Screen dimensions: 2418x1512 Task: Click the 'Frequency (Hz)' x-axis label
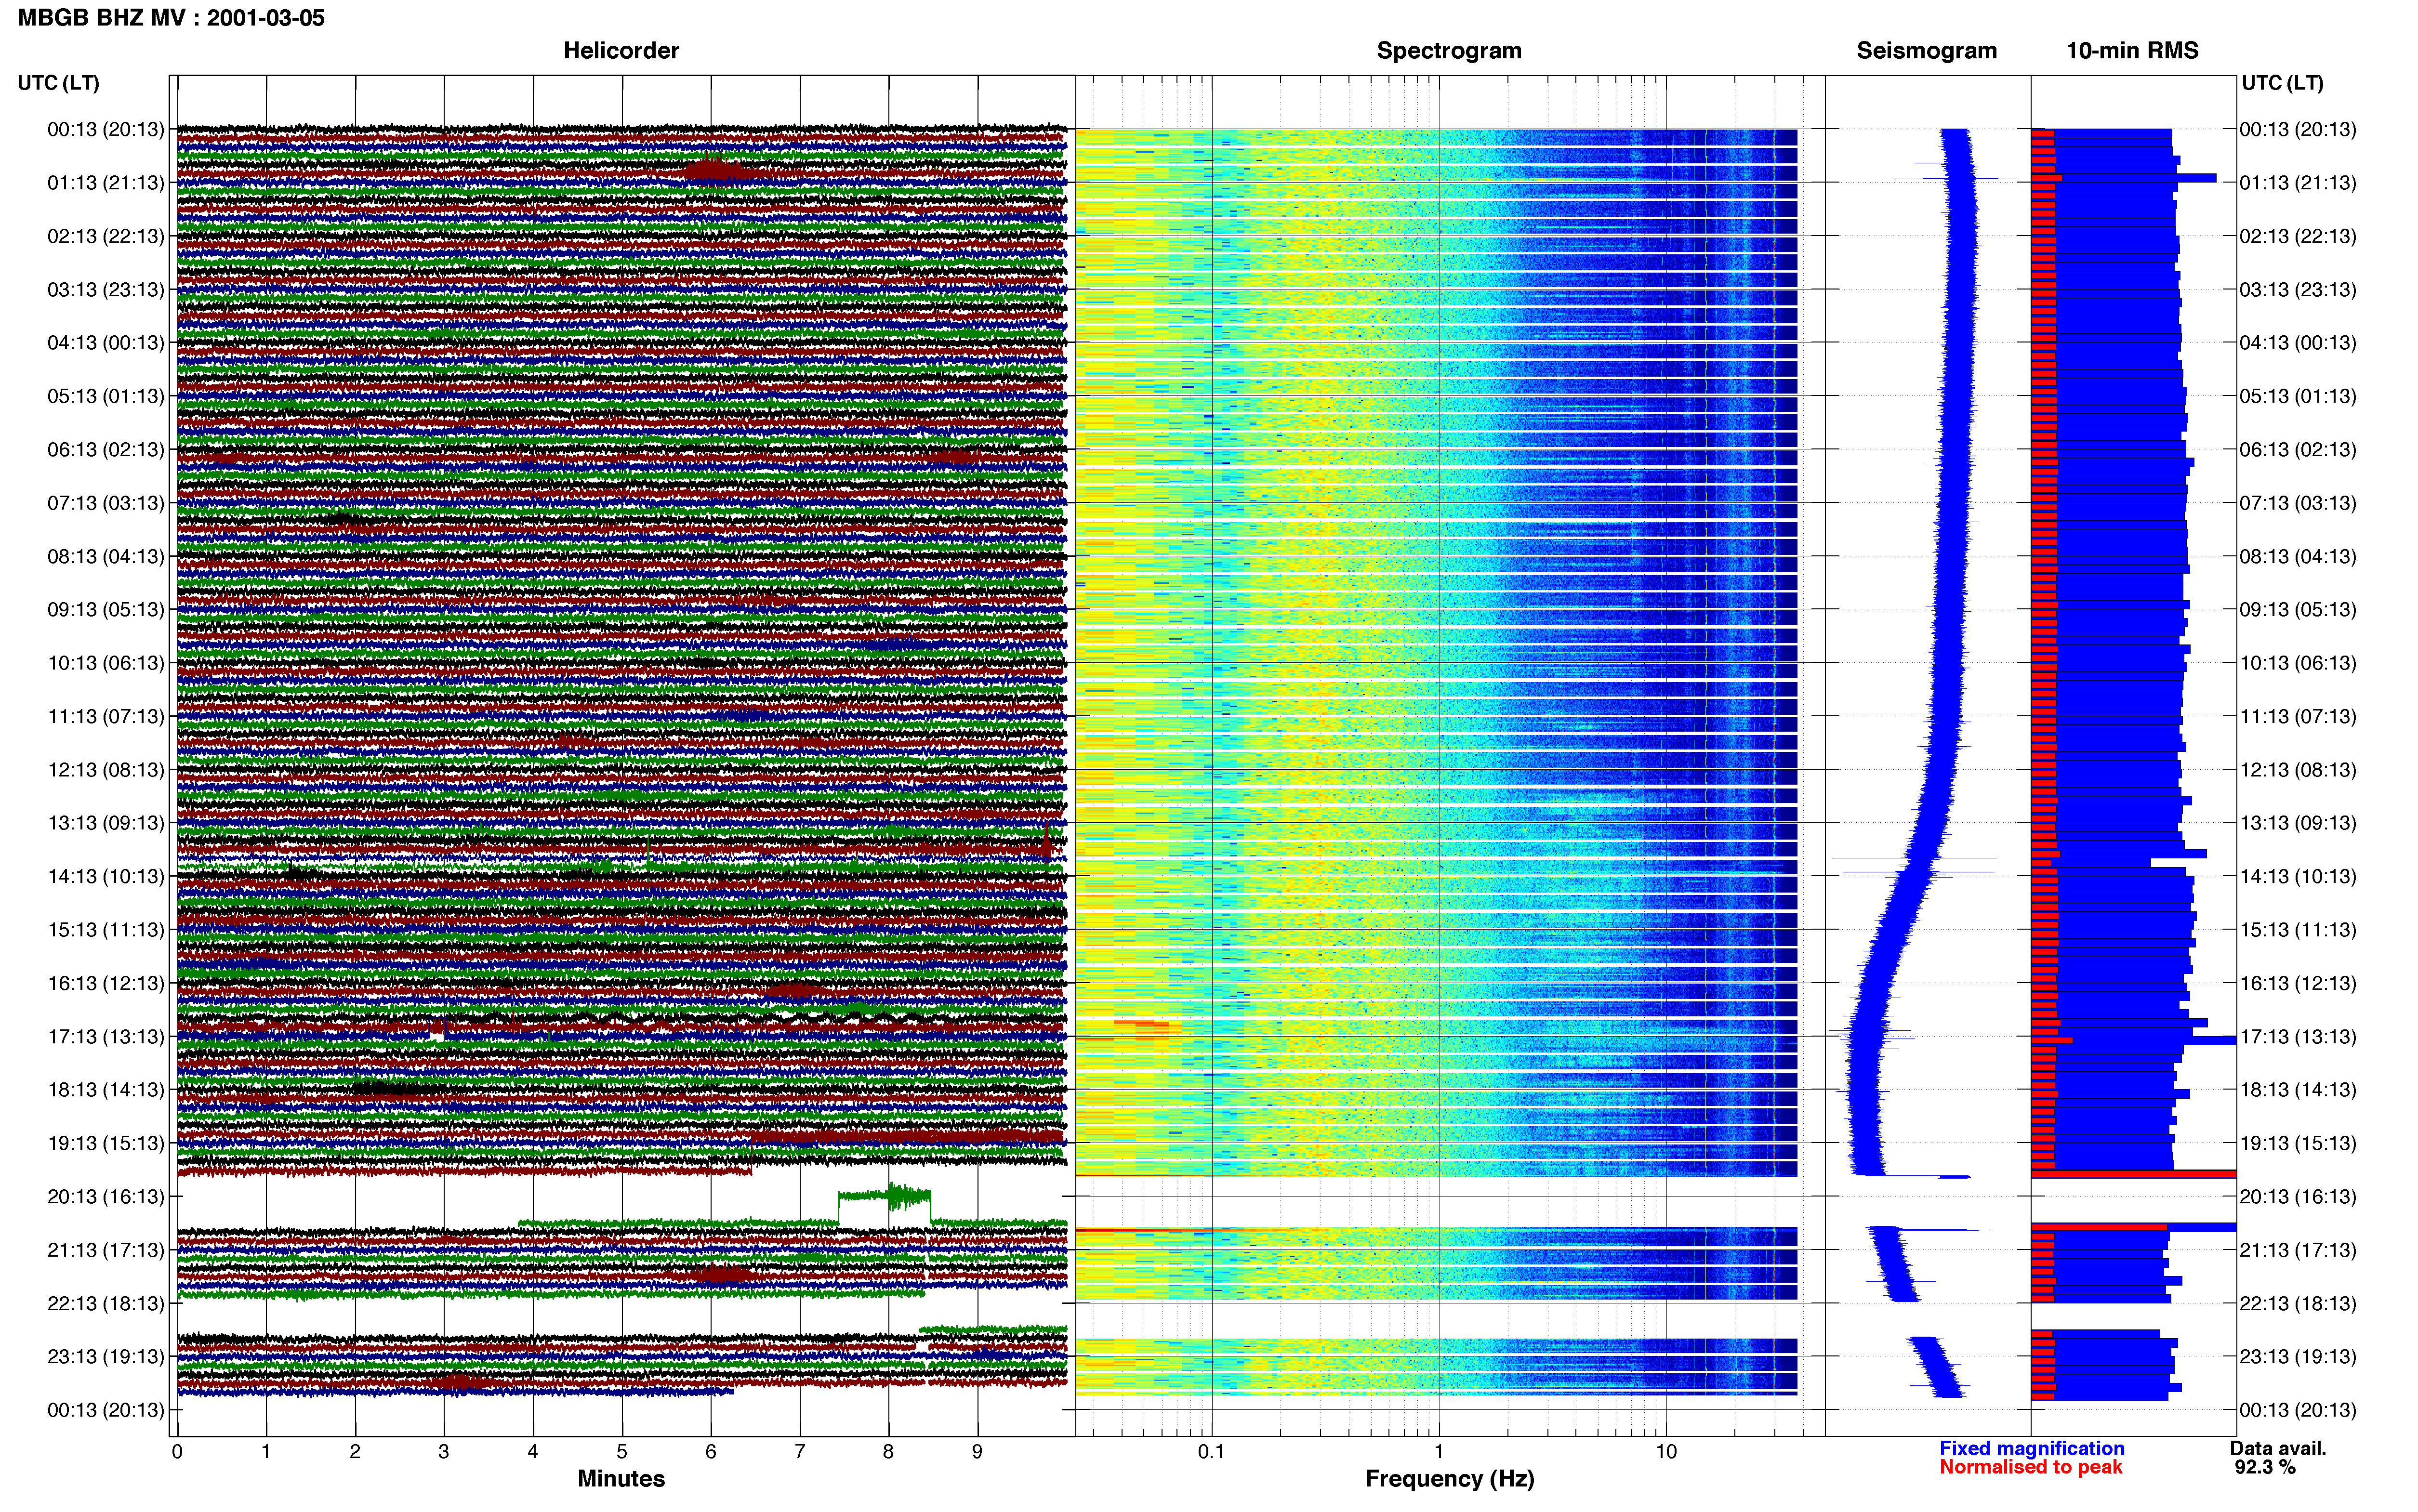click(1449, 1479)
